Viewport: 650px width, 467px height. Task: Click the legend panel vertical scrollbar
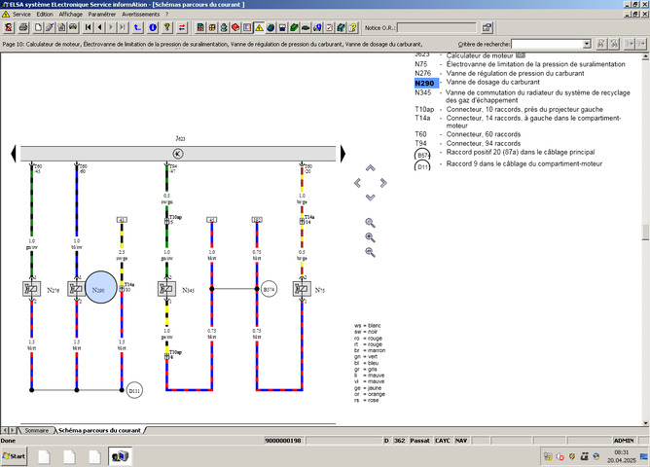(644, 233)
